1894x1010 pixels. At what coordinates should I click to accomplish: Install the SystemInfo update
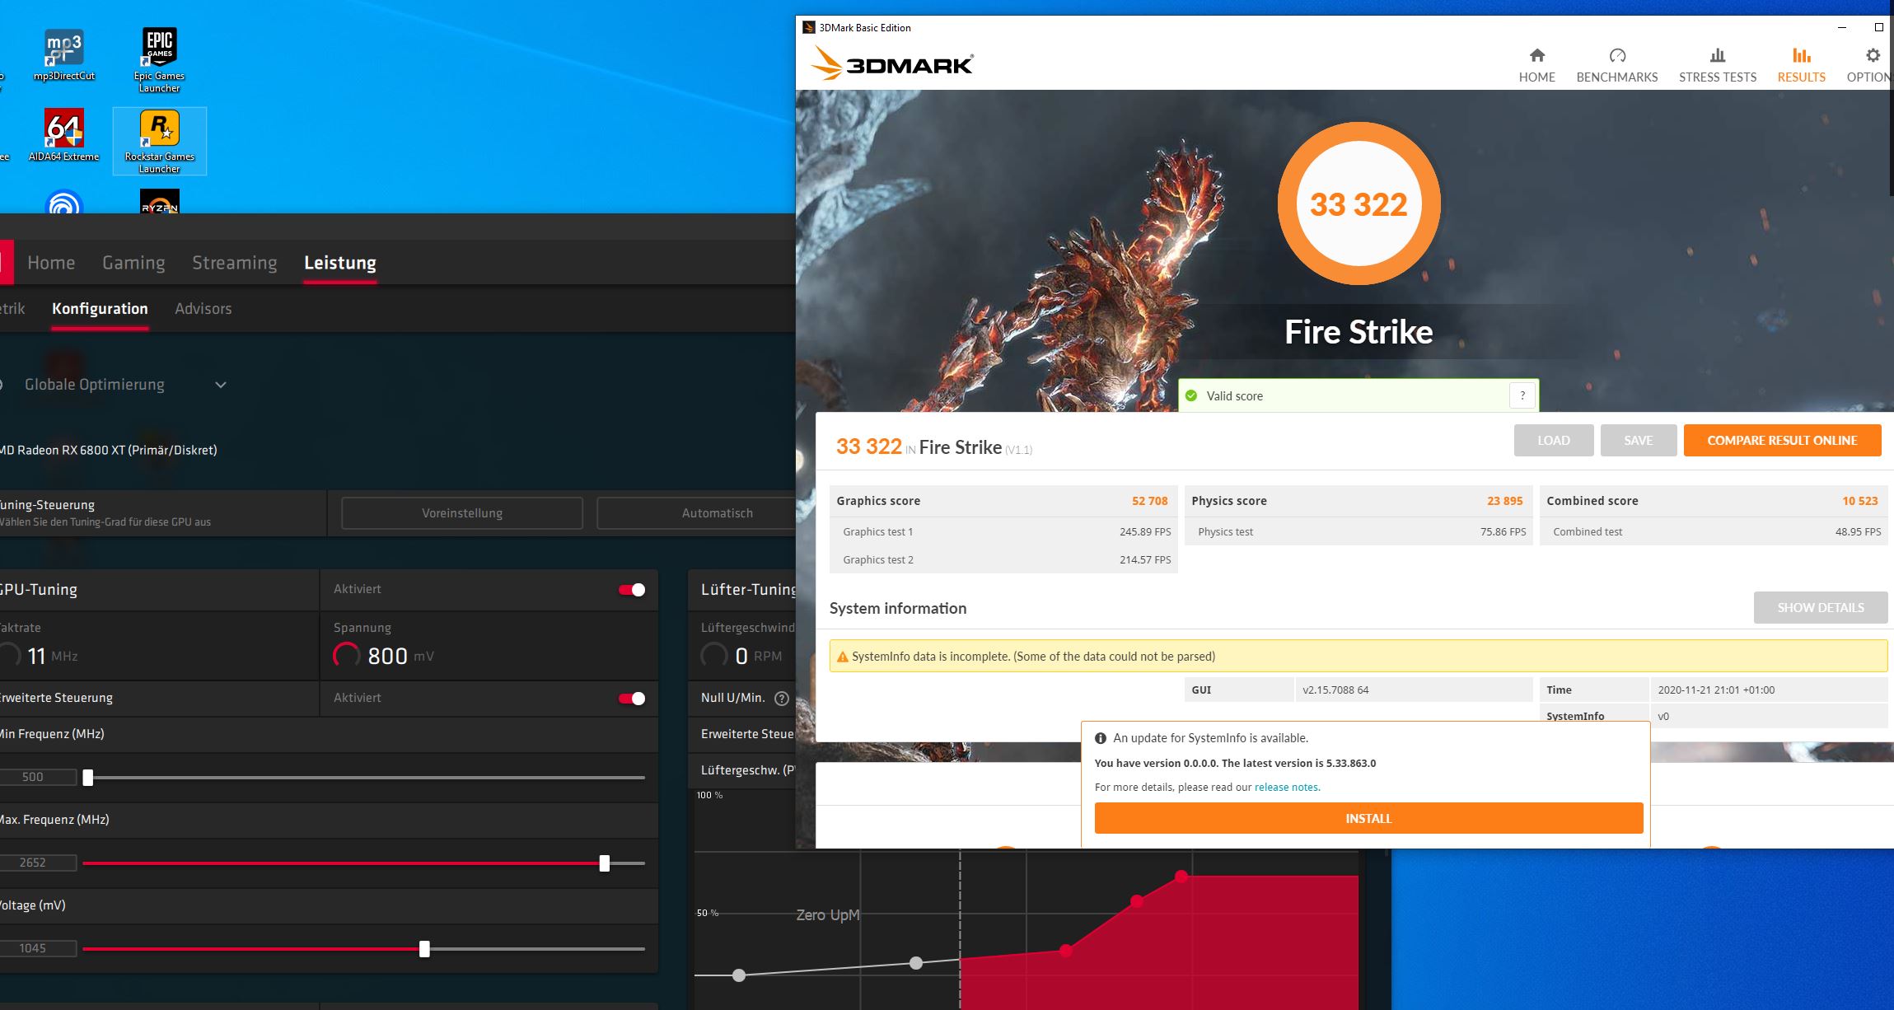click(1368, 818)
